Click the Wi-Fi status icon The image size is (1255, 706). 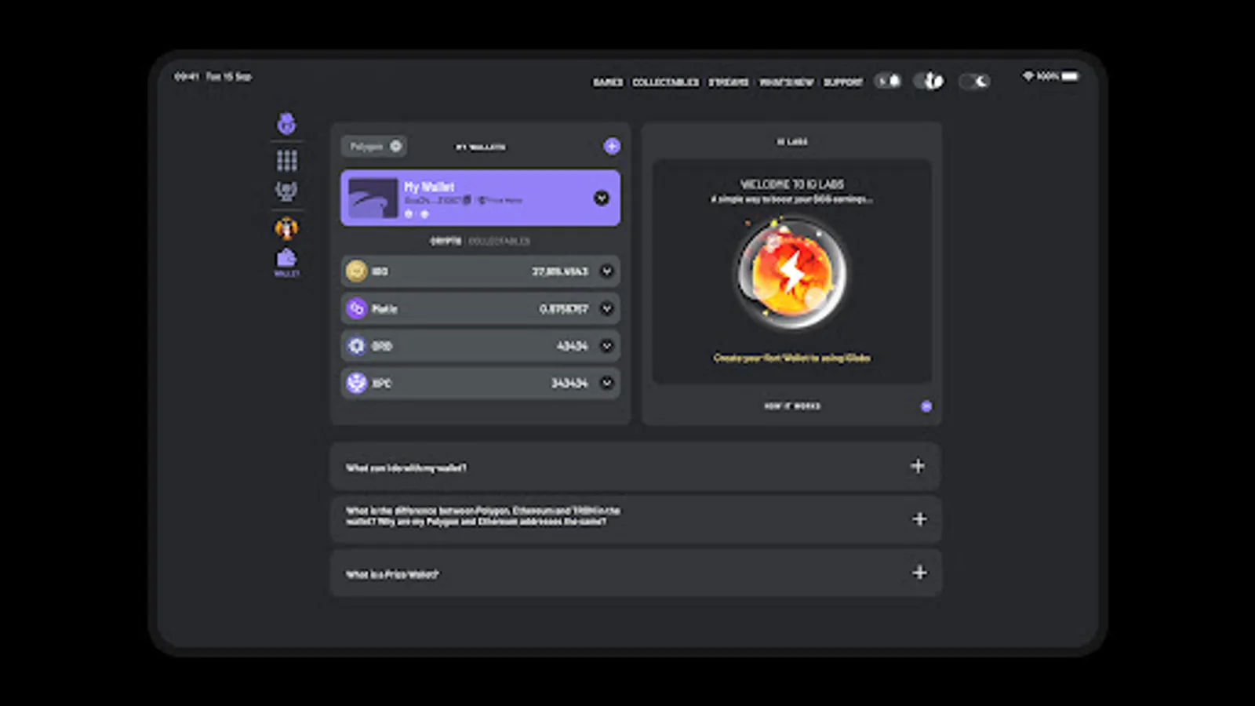point(1028,76)
